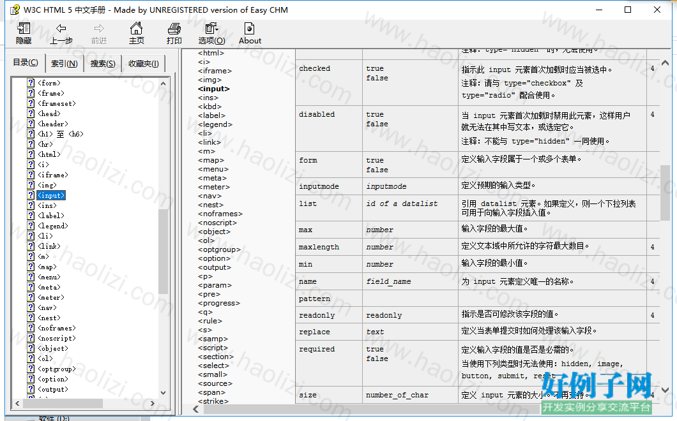
Task: Click the content pane vertical scrollbar thumb
Action: point(666,193)
